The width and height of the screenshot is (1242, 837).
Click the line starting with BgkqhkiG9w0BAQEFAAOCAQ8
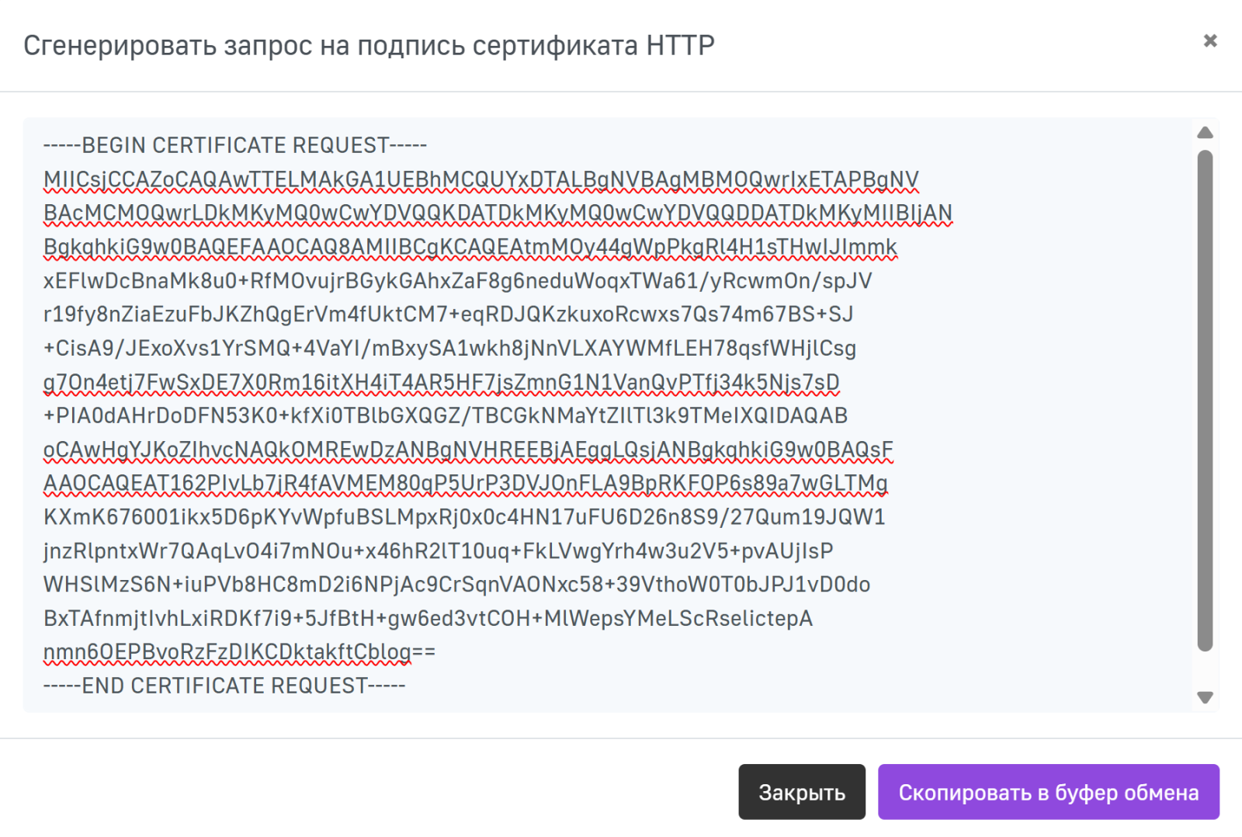[470, 247]
